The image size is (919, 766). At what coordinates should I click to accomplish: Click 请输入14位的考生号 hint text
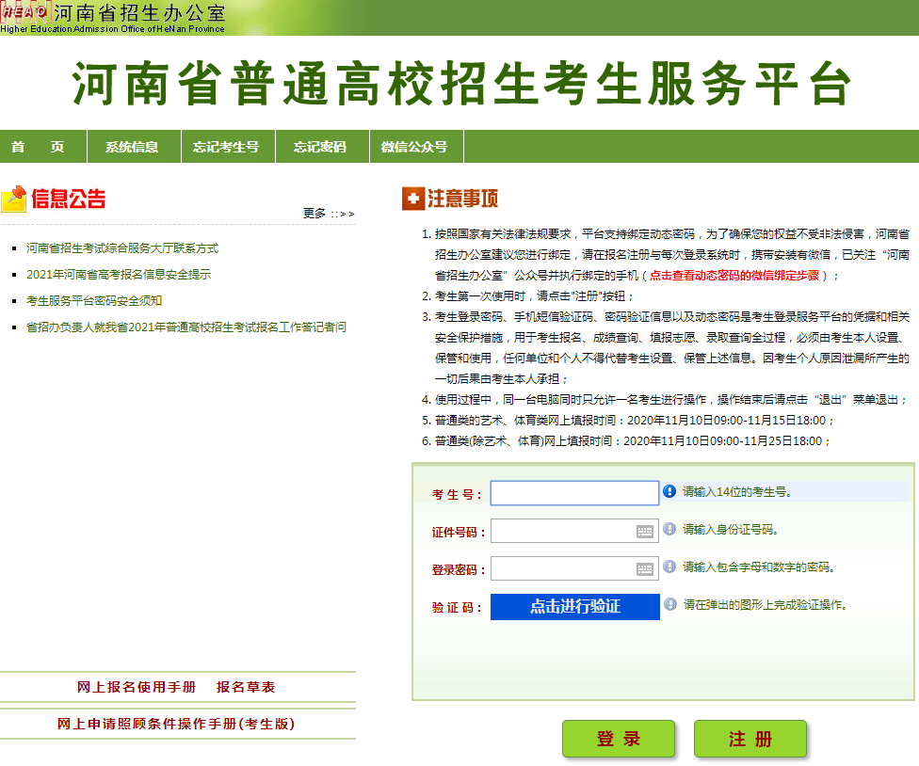737,492
